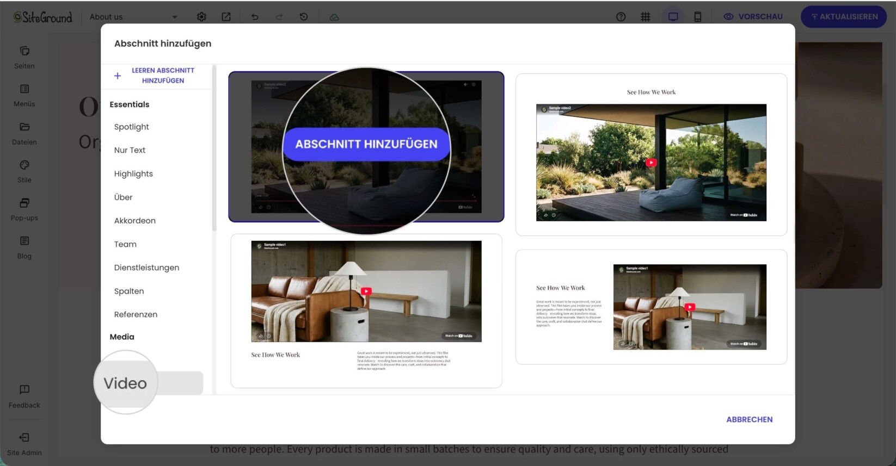Click the Vorschau preview button
This screenshot has width=896, height=466.
click(x=753, y=17)
